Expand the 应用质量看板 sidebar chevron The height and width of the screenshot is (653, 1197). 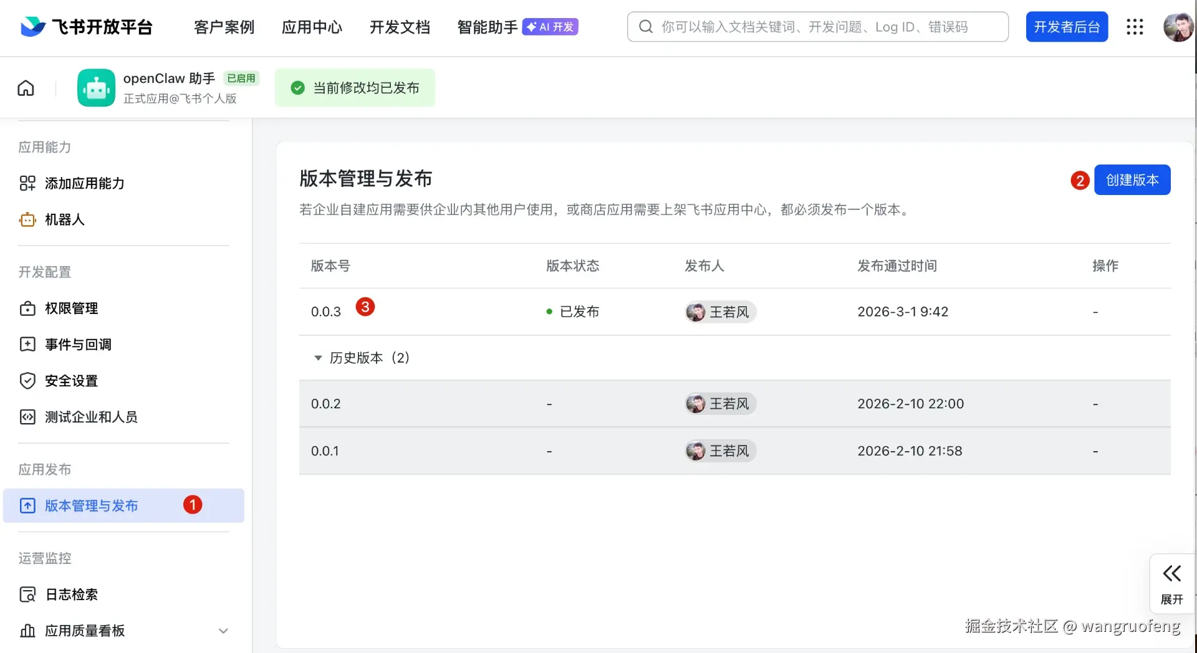(x=223, y=631)
